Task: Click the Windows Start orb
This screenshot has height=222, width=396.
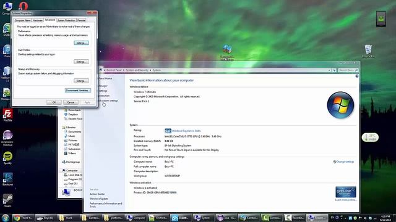Action: point(6,218)
